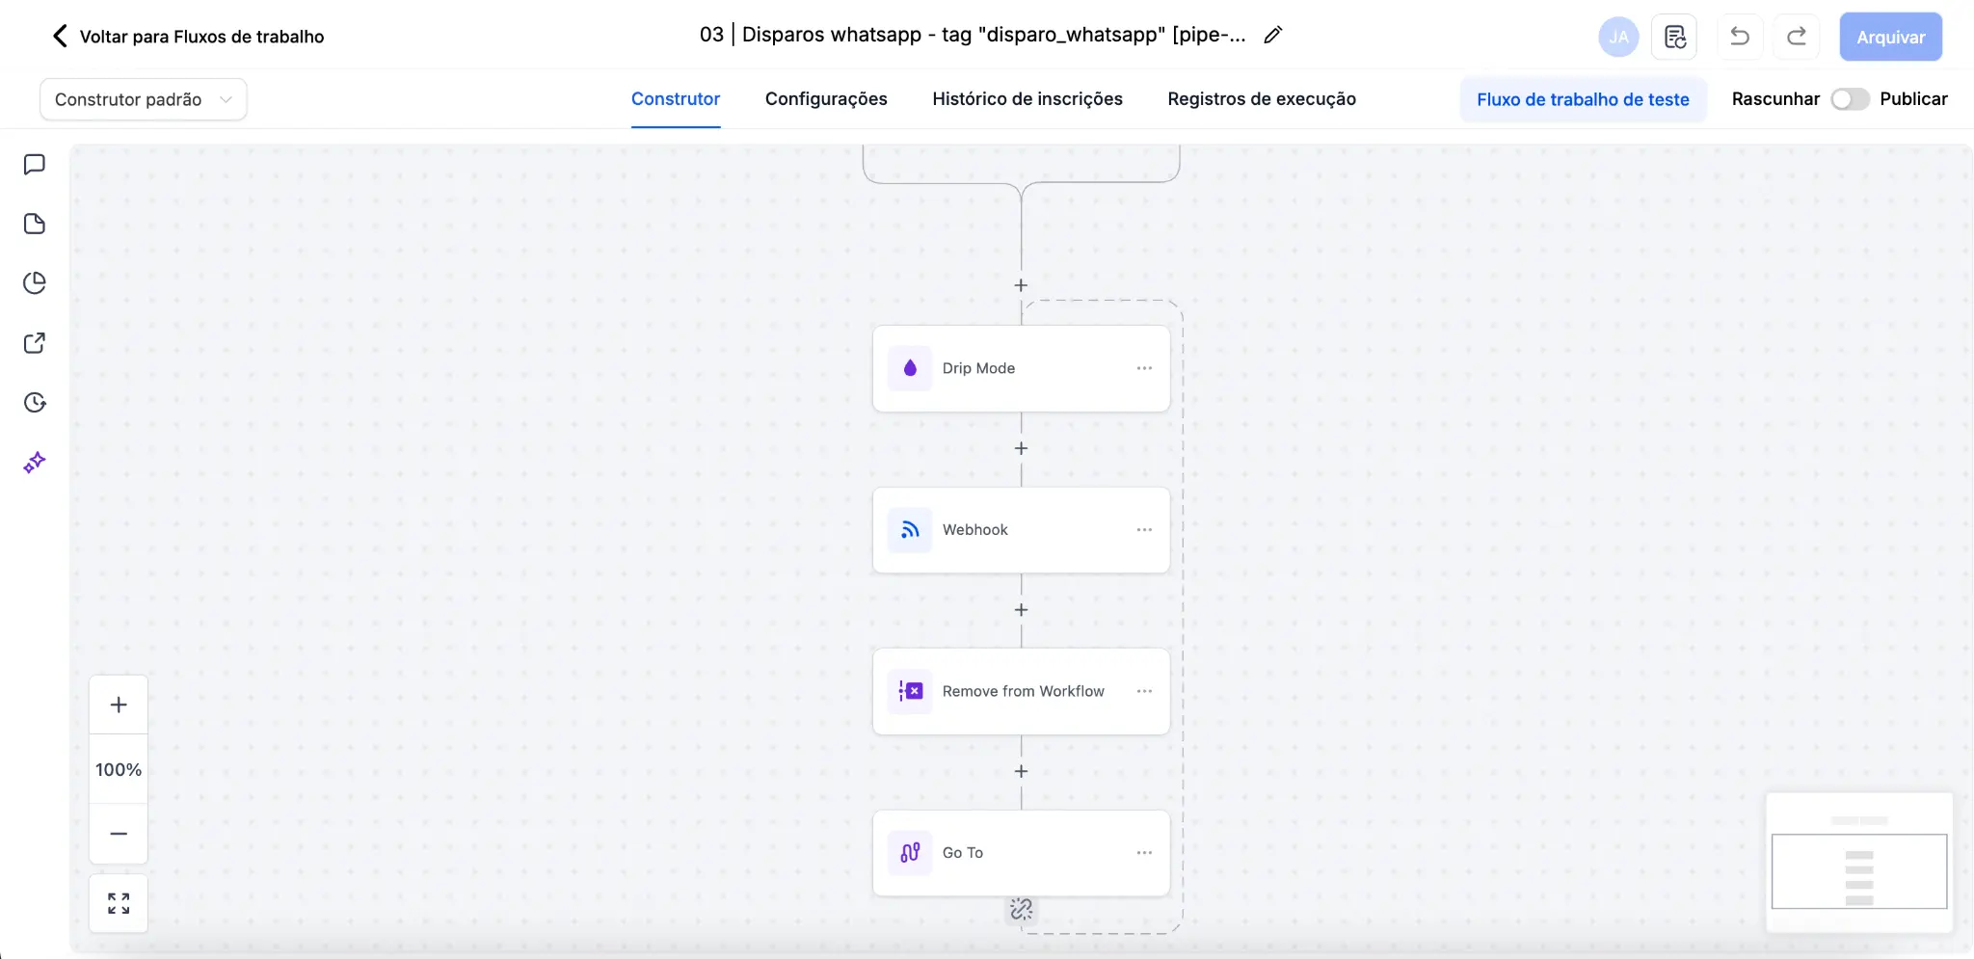Open the comments icon in left sidebar

35,165
